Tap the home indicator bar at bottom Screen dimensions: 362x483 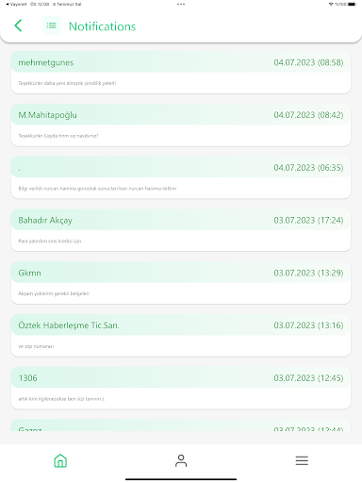181,479
